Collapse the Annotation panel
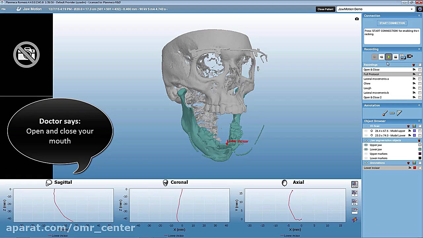The width and height of the screenshot is (423, 238). [x=419, y=105]
